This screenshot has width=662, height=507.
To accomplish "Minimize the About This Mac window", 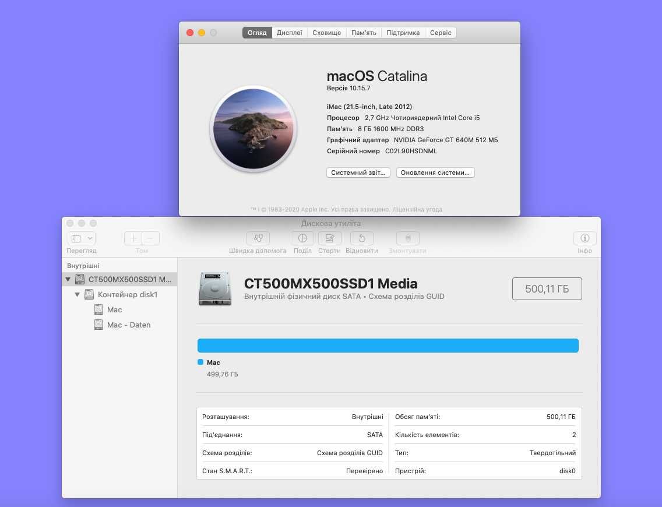I will click(x=202, y=33).
